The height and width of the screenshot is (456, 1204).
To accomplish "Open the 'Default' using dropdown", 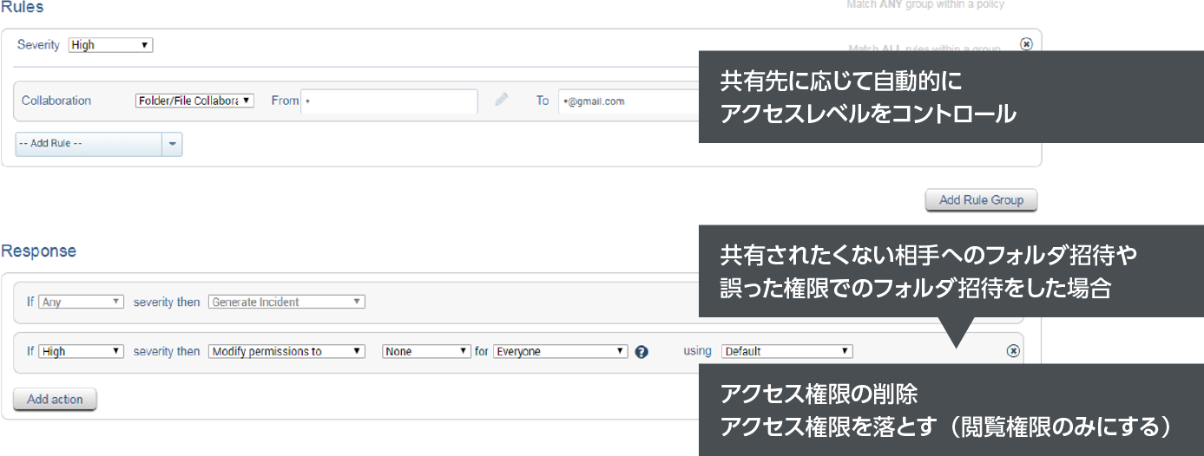I will tap(786, 351).
